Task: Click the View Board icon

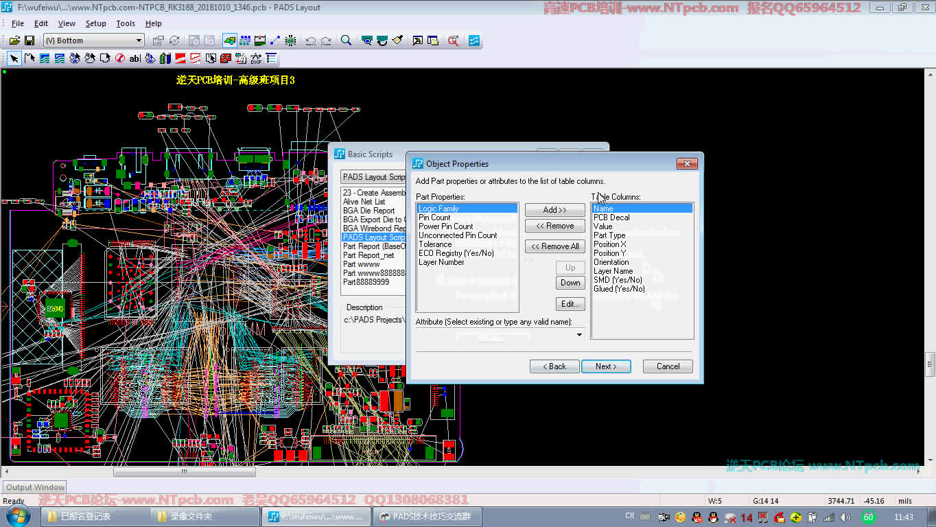Action: click(367, 40)
